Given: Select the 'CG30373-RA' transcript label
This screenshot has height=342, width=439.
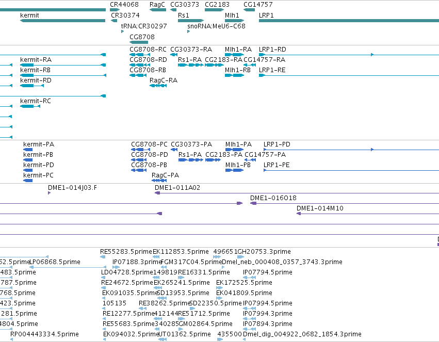Looking at the screenshot, I should click(x=191, y=50).
